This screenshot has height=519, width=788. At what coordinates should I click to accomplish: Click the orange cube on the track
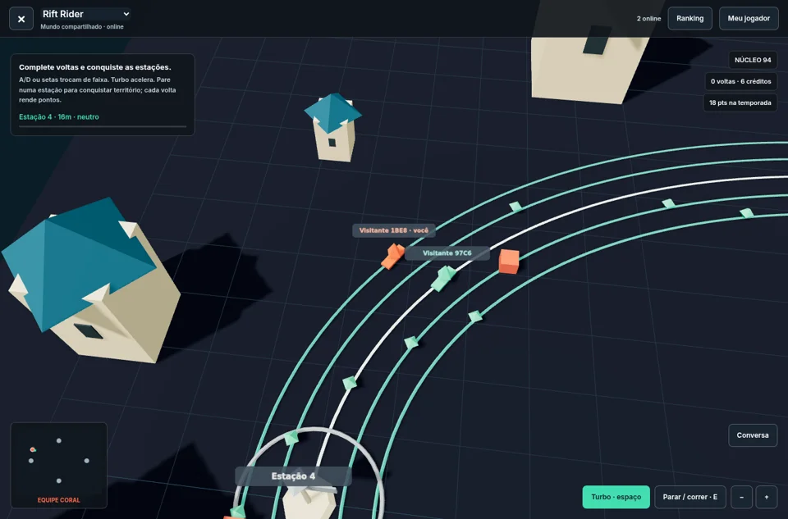pyautogui.click(x=509, y=262)
